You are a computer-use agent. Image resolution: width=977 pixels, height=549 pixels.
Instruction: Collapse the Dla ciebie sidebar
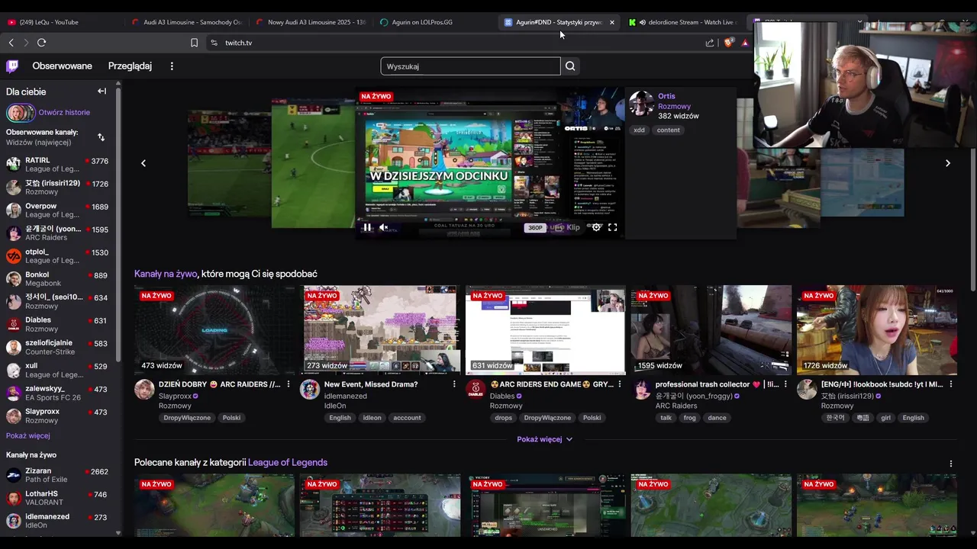click(102, 91)
